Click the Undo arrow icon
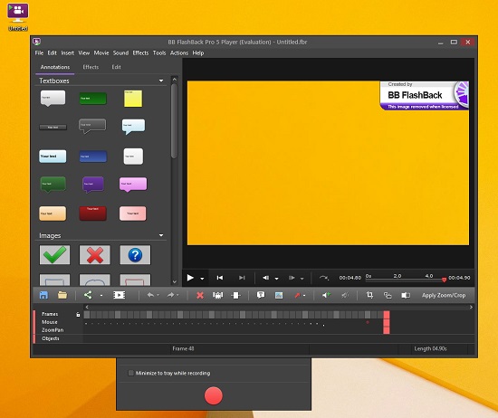Screen dimensions: 498x418 (x=150, y=295)
